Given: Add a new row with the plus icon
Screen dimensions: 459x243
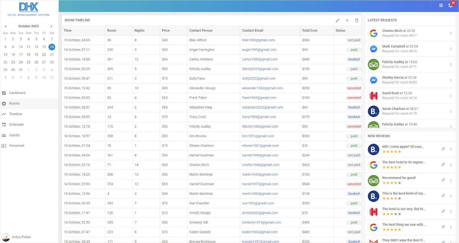Looking at the screenshot, I should tap(347, 20).
